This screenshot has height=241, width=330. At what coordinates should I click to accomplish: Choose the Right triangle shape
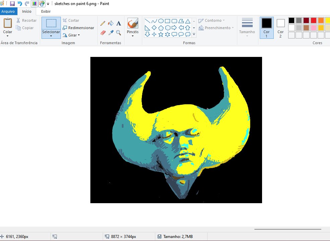pos(147,28)
